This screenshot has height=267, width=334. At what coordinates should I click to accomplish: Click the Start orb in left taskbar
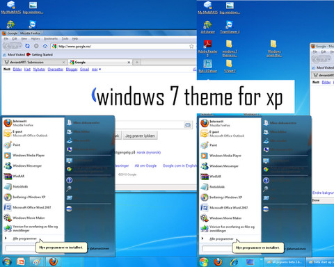(7, 262)
